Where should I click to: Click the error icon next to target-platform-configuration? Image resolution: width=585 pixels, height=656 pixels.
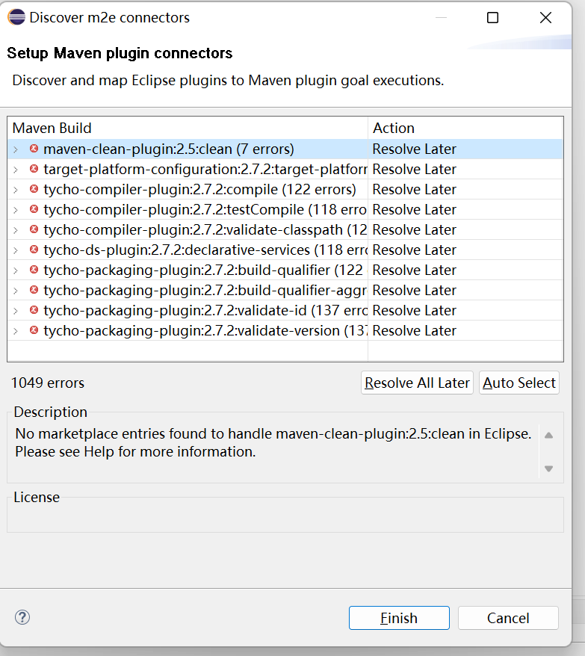point(32,169)
